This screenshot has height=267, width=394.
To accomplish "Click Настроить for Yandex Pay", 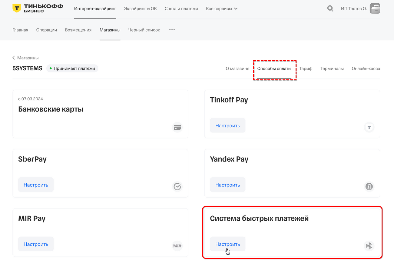I will pyautogui.click(x=228, y=185).
